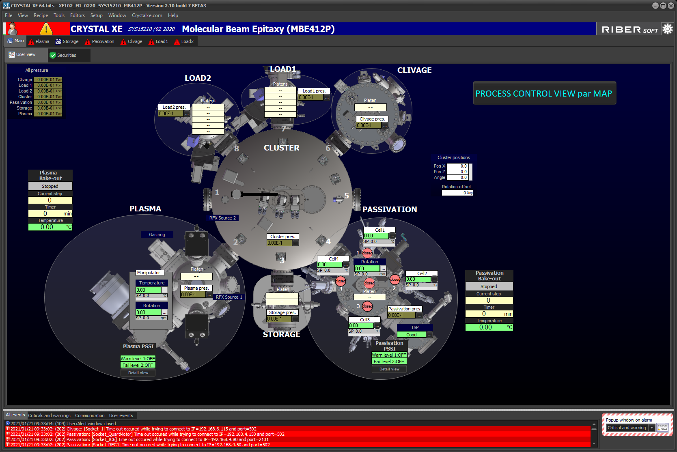677x452 pixels.
Task: Open Plasma pres. ellipsis button
Action: coord(209,295)
